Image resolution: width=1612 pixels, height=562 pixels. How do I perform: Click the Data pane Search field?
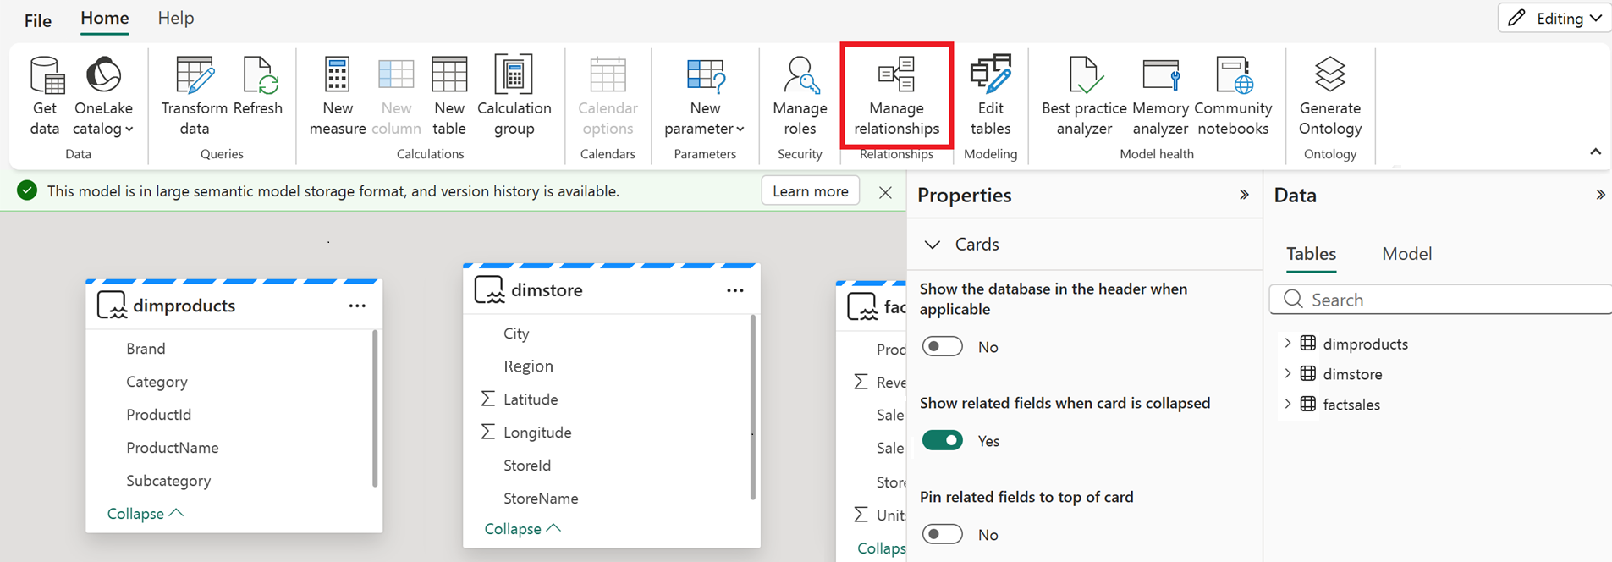1441,300
